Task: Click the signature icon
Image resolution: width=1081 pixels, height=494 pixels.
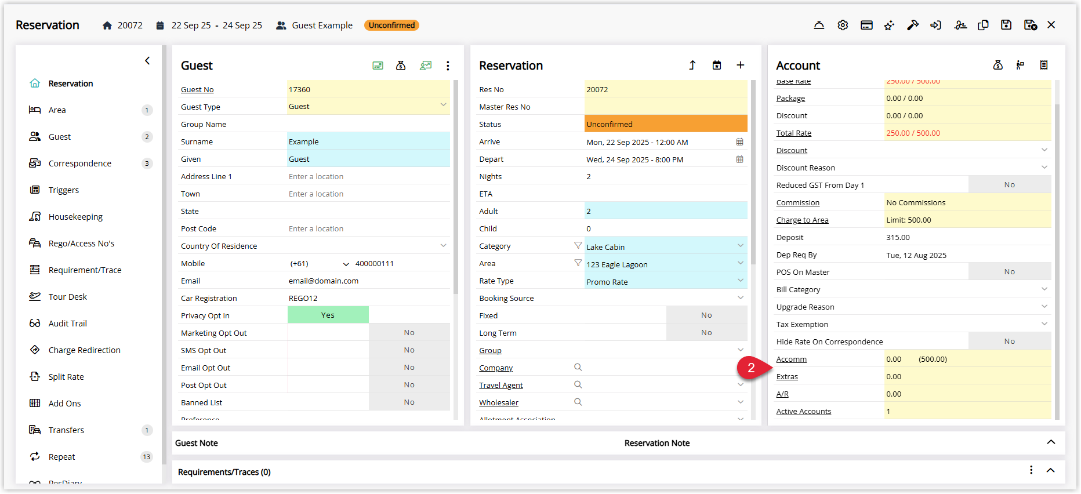Action: (960, 25)
